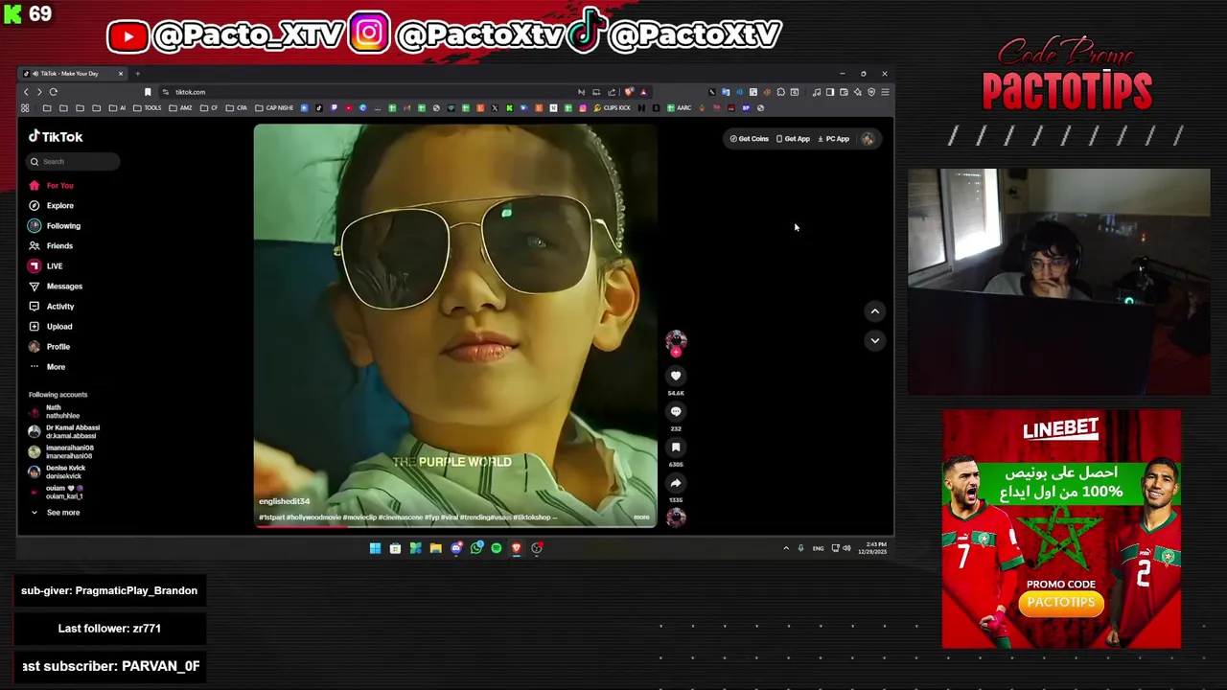Show hidden system tray icons
The image size is (1227, 690).
786,548
